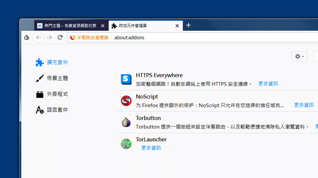The height and width of the screenshot is (178, 318).
Task: Open 更多資訊 link for TorLauncher
Action: 151,148
